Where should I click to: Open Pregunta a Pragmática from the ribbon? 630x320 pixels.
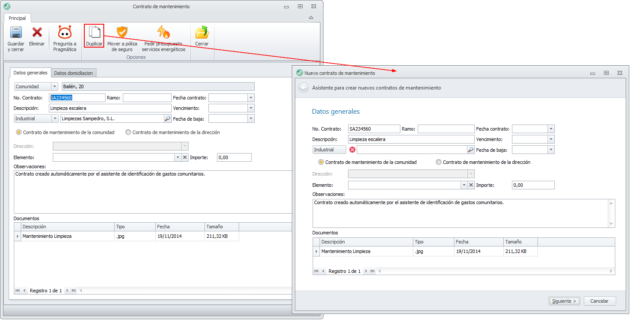[65, 32]
